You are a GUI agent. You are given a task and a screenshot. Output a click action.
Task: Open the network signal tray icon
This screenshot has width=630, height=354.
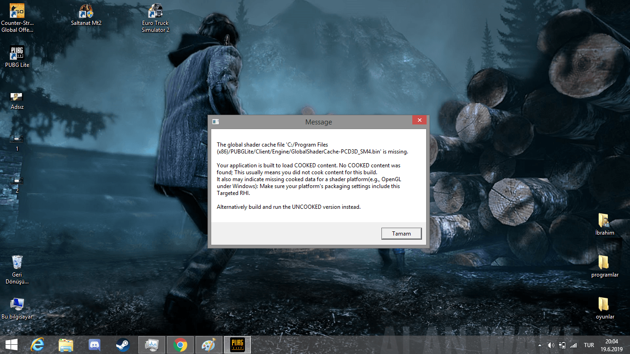tap(573, 345)
